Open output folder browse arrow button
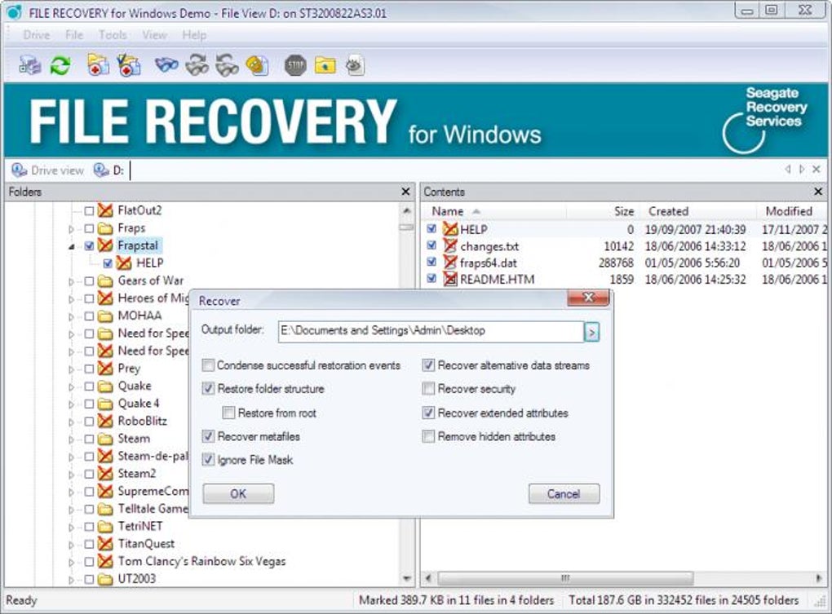The height and width of the screenshot is (614, 832). pyautogui.click(x=591, y=333)
